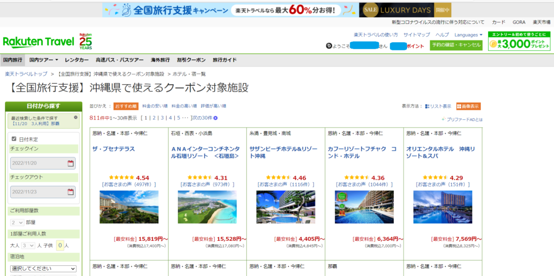Go to results page 2

pos(154,118)
